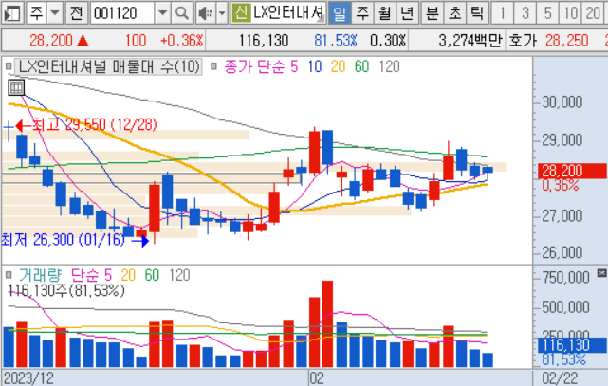Toggle the side panel icon in the top-left corner
This screenshot has height=386, width=608.
click(11, 13)
